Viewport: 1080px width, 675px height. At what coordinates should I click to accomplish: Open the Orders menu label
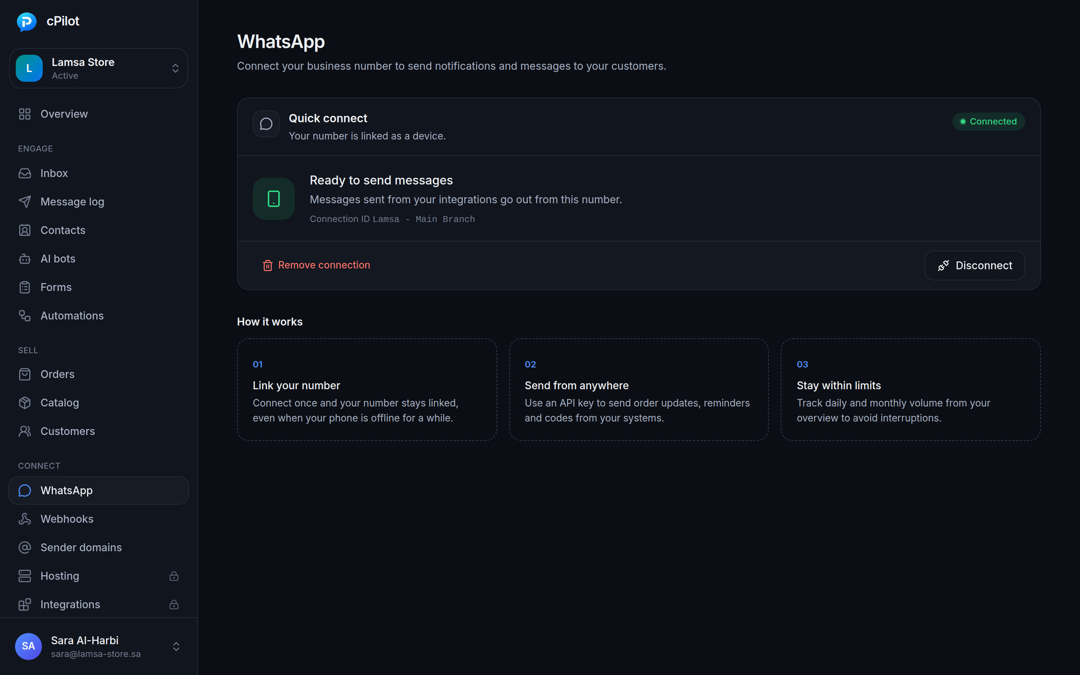pos(57,374)
